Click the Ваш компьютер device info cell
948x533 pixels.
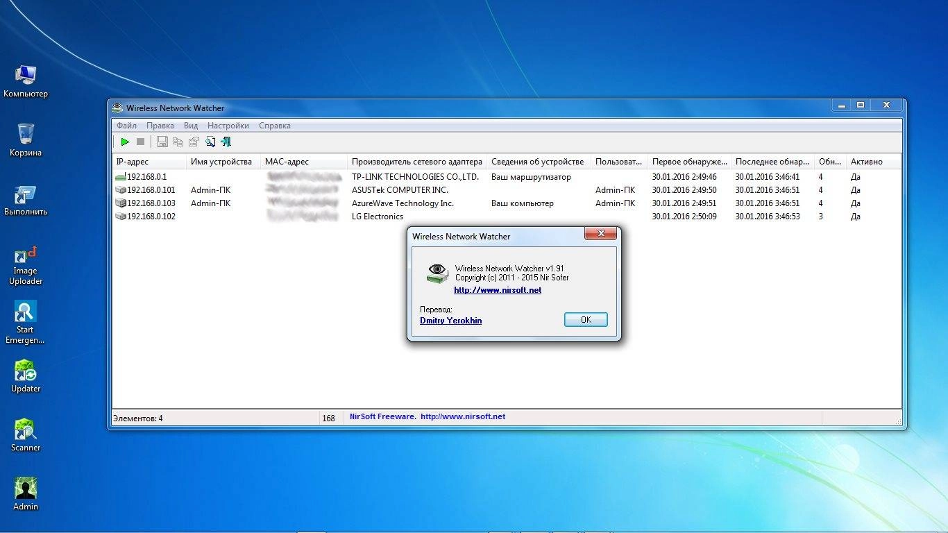pos(523,203)
